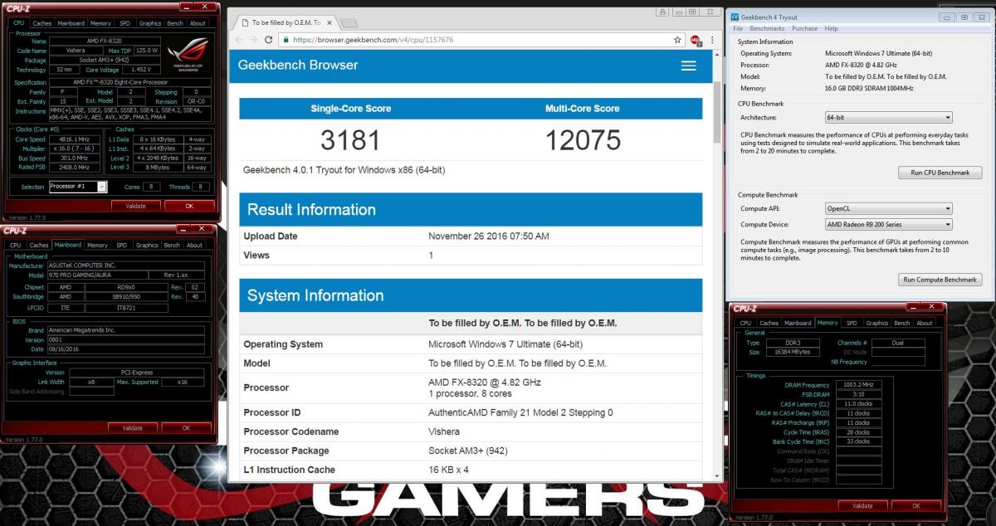Open Graphics tab in mainboard CPU-Z window

click(147, 246)
